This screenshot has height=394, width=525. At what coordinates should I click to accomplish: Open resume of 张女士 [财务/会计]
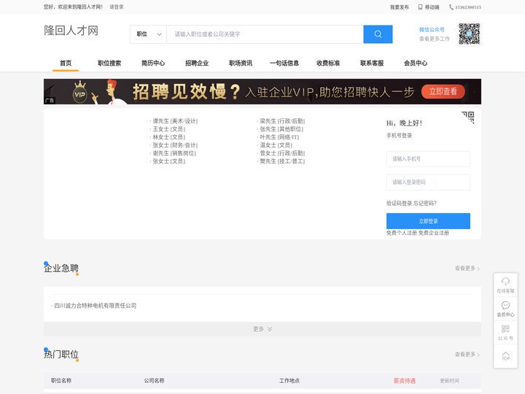tap(175, 145)
